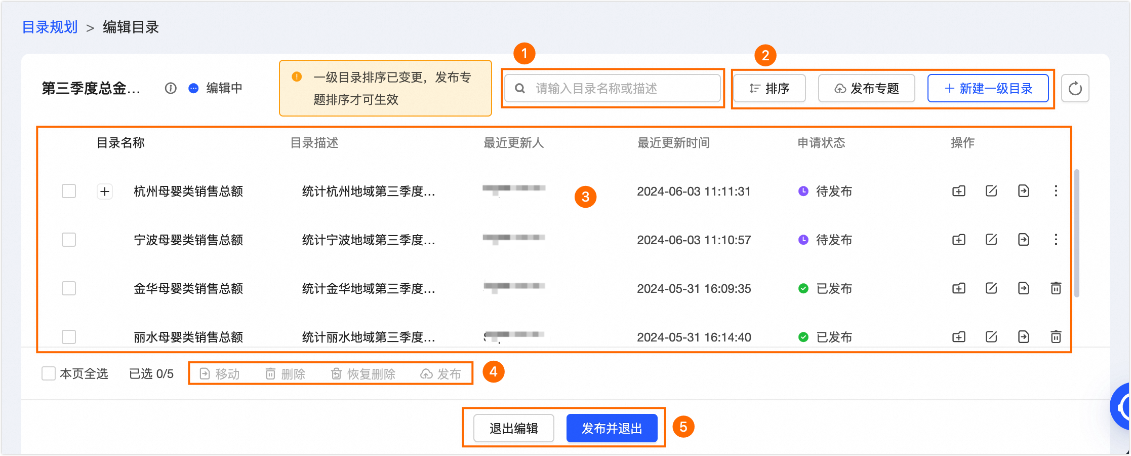The image size is (1131, 456).
Task: Click description 统计金华地域第三季度…
Action: 369,288
